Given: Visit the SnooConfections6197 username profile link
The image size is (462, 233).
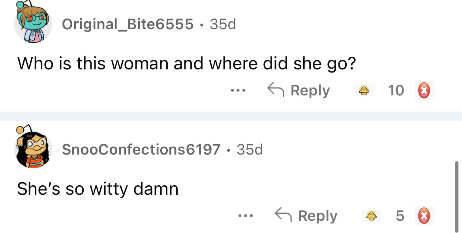Looking at the screenshot, I should 141,149.
